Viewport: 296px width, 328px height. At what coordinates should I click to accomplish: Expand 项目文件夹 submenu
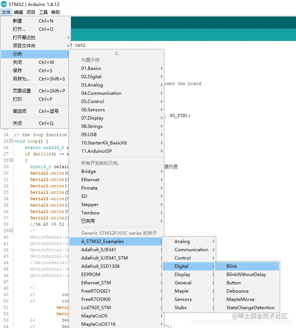coord(35,46)
